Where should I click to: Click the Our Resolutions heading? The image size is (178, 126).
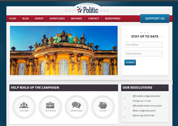[x=137, y=87]
